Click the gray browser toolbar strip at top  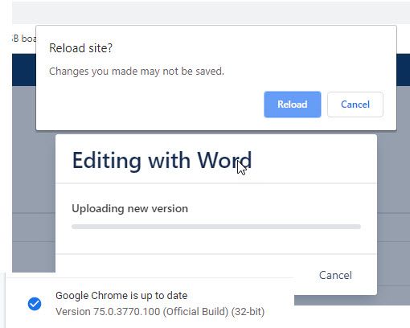[211, 13]
